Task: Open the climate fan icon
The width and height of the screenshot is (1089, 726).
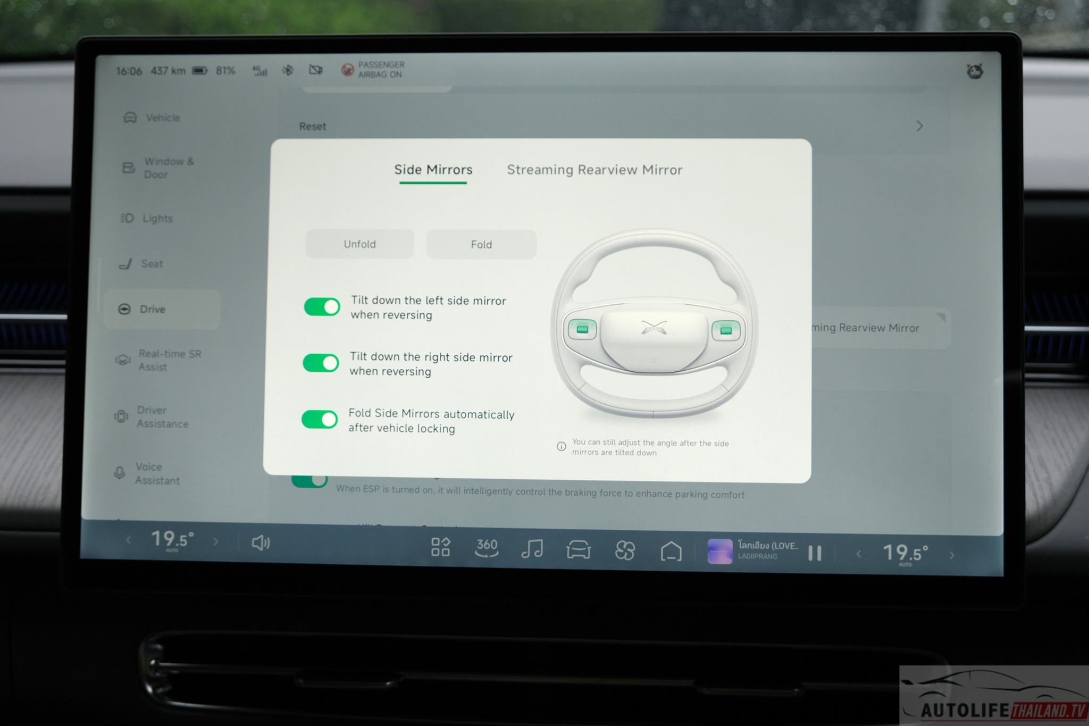Action: click(x=625, y=550)
